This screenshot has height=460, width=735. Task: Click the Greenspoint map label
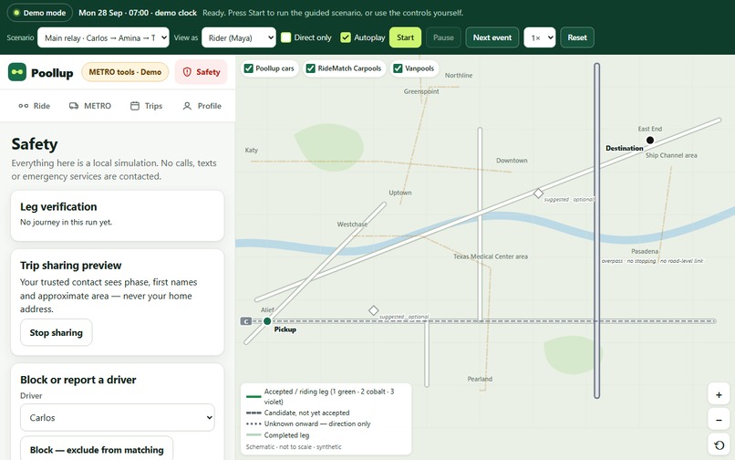(421, 91)
